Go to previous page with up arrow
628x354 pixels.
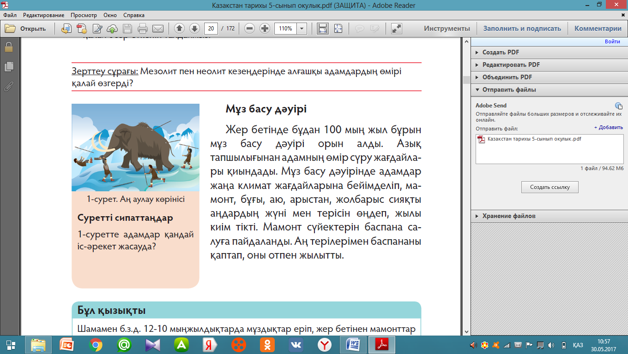(x=179, y=29)
